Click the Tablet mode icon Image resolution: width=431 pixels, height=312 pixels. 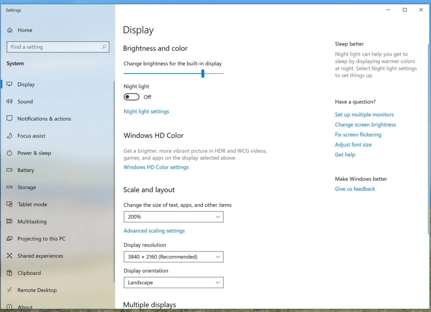9,204
